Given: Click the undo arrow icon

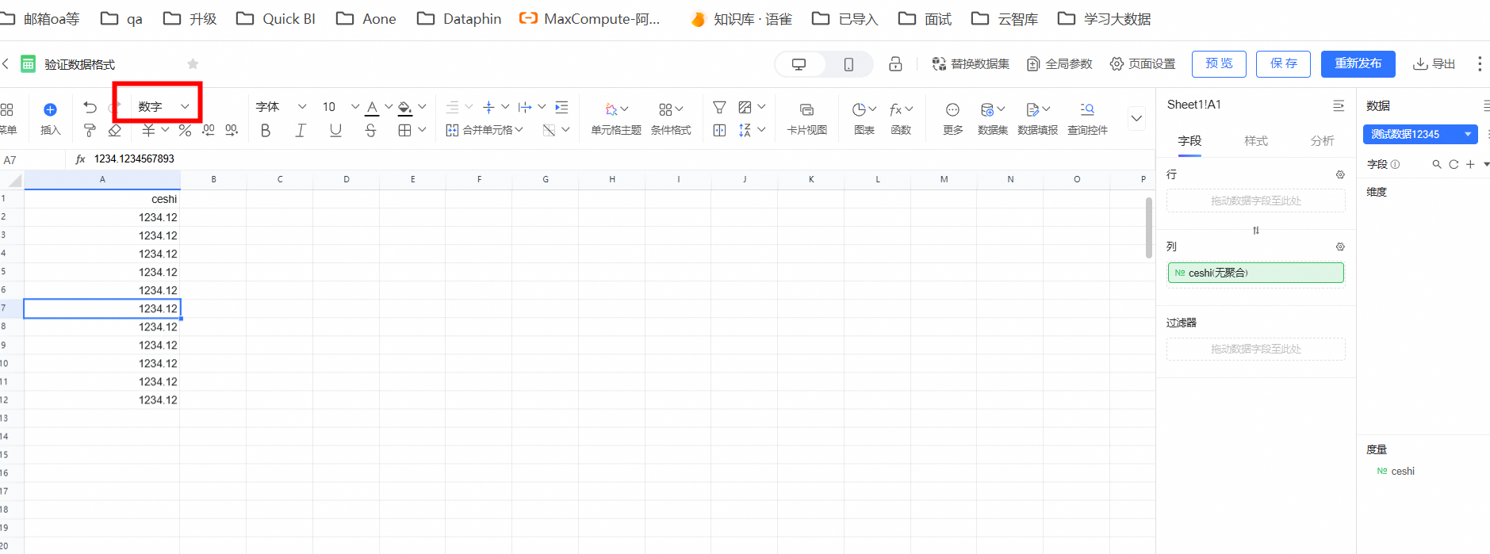Looking at the screenshot, I should [x=90, y=107].
